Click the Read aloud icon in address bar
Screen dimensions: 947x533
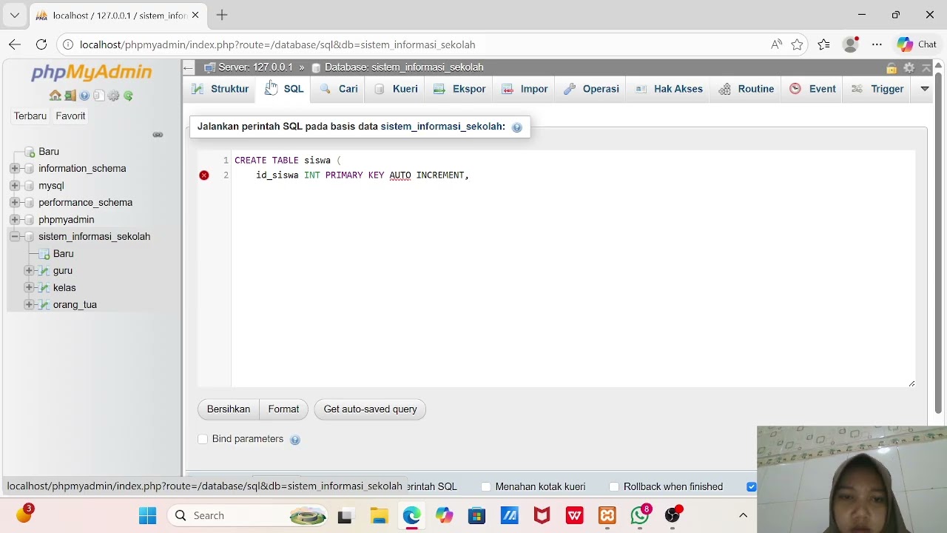click(776, 44)
